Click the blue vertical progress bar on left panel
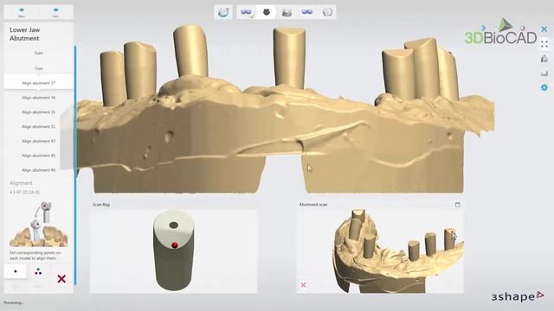This screenshot has width=554, height=311. click(x=75, y=165)
